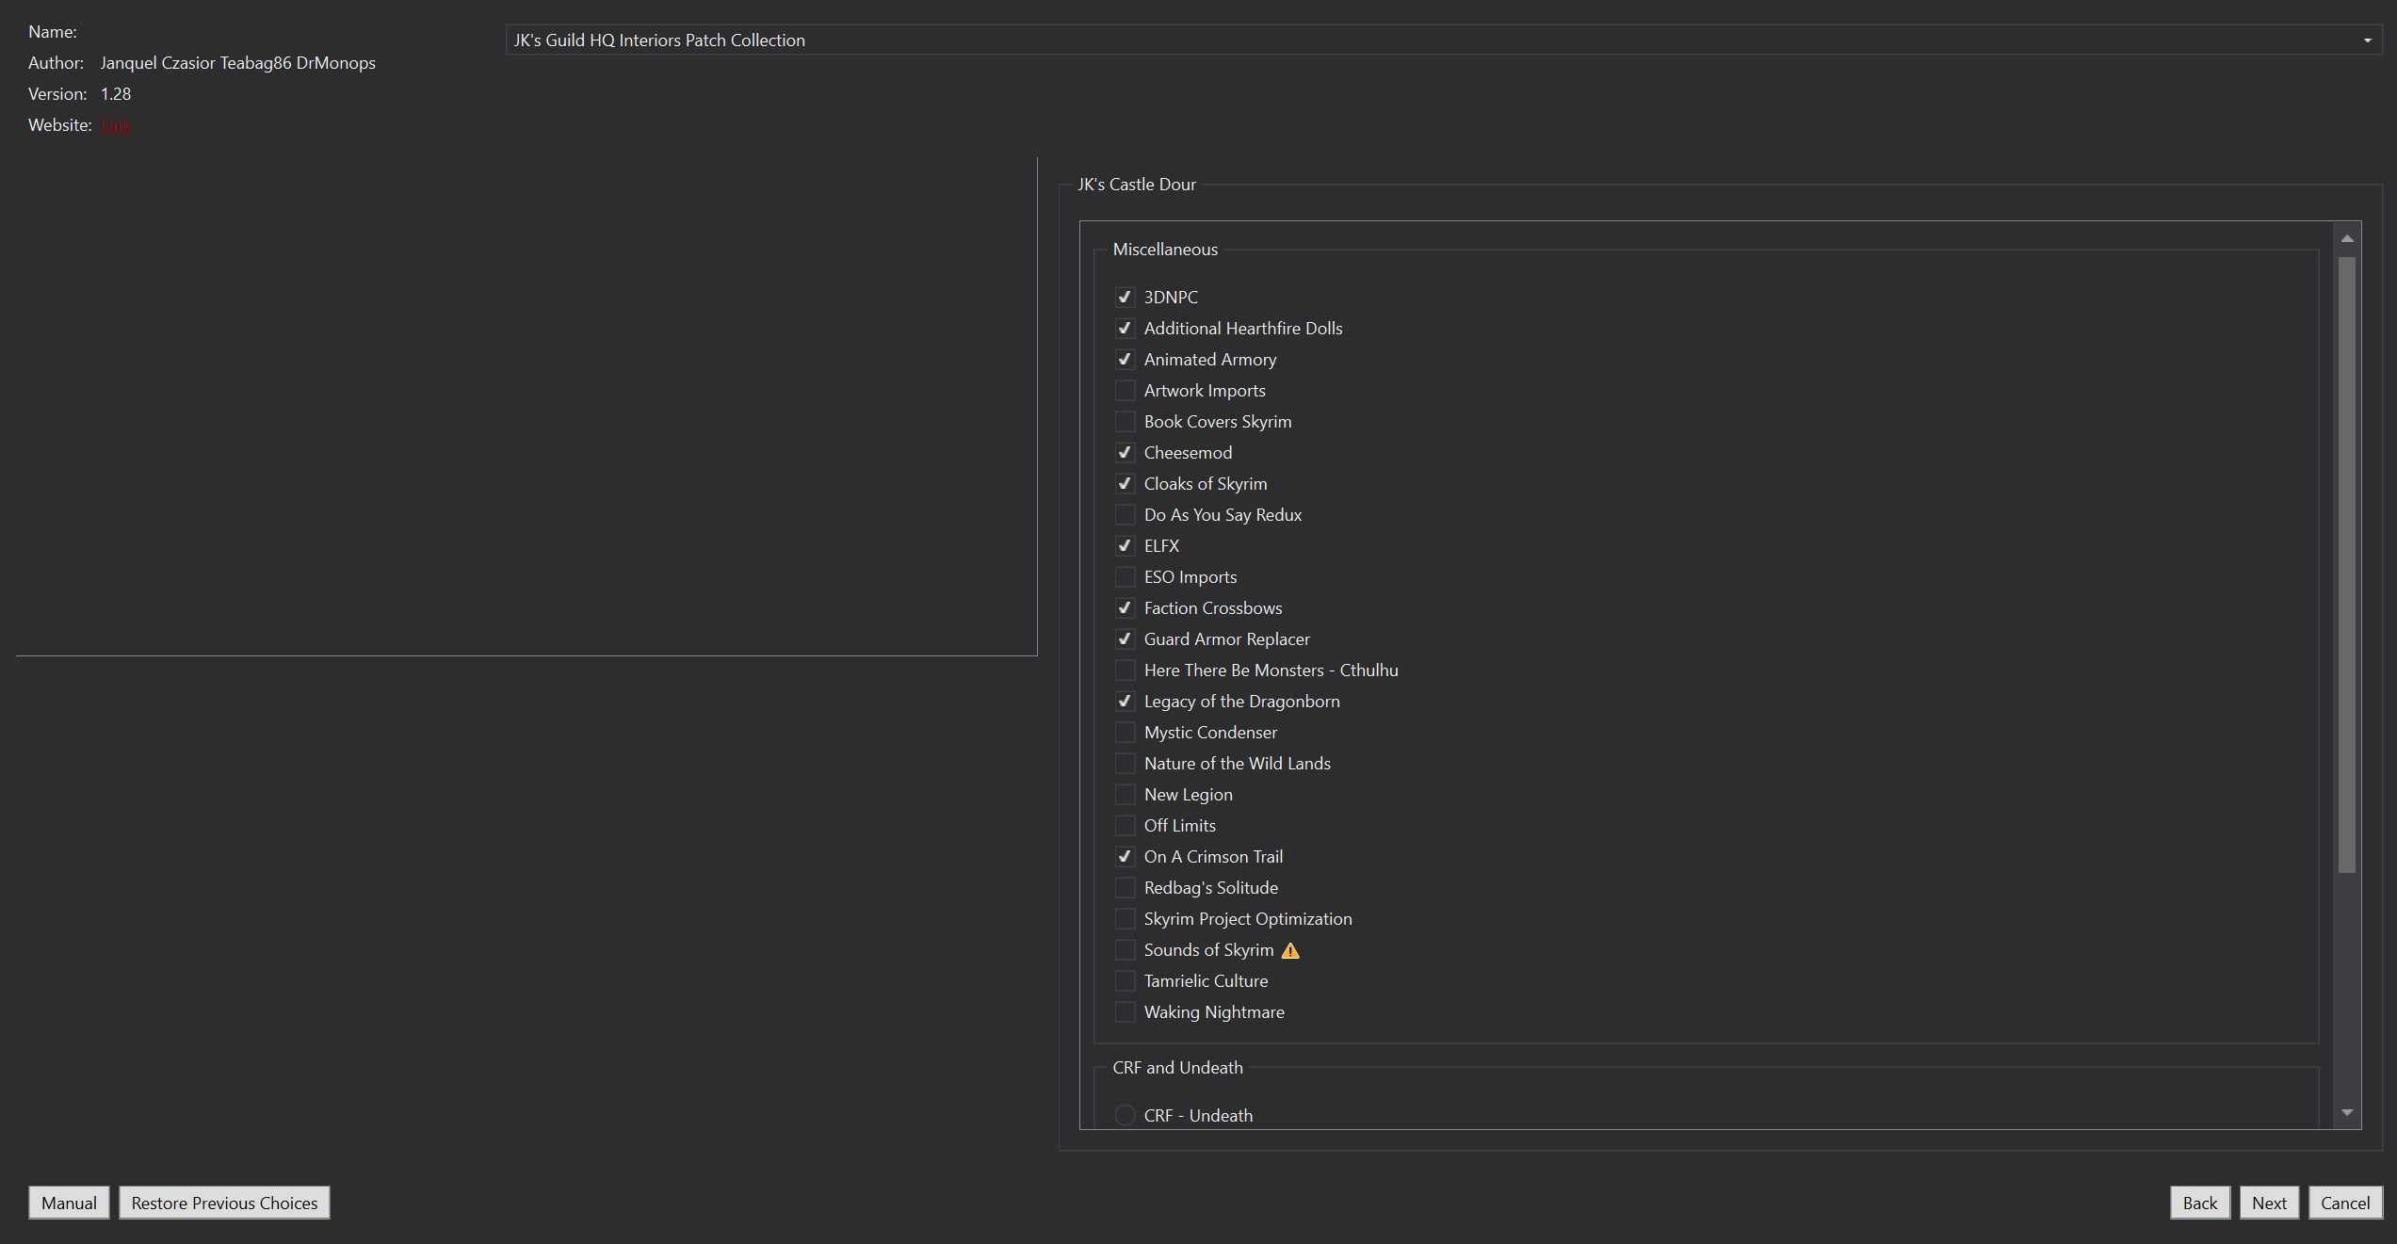Enable Do As You Say Redux
The height and width of the screenshot is (1244, 2397).
pos(1125,514)
